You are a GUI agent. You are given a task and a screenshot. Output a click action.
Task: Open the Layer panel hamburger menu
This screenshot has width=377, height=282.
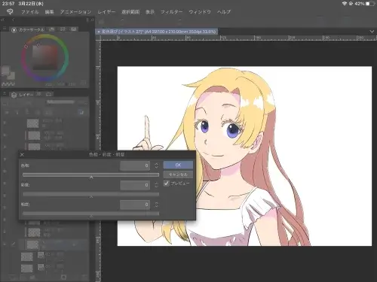tap(5, 94)
